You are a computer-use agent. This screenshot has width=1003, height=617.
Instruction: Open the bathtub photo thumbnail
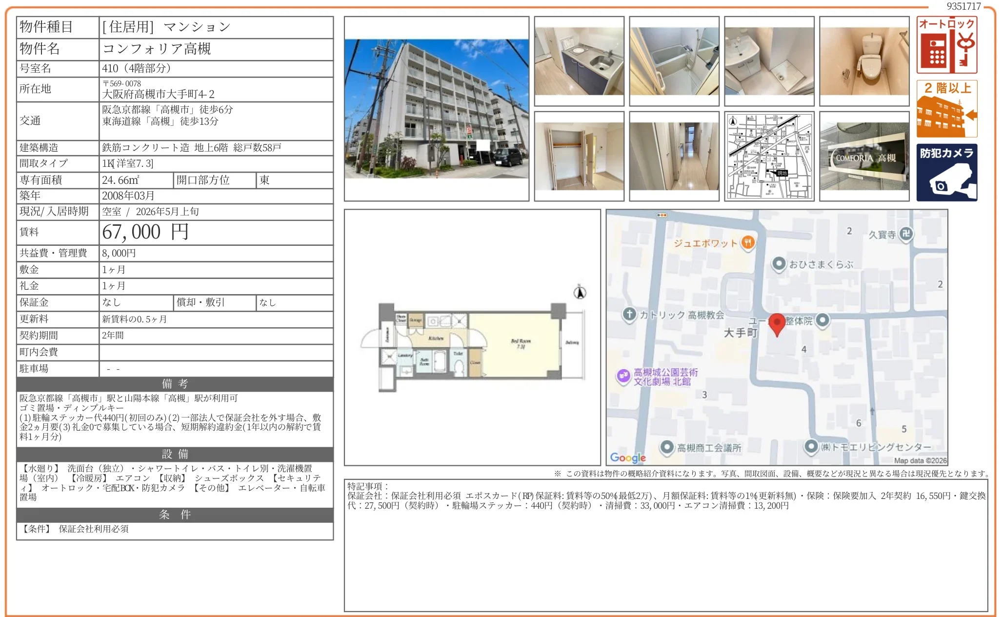[x=674, y=61]
